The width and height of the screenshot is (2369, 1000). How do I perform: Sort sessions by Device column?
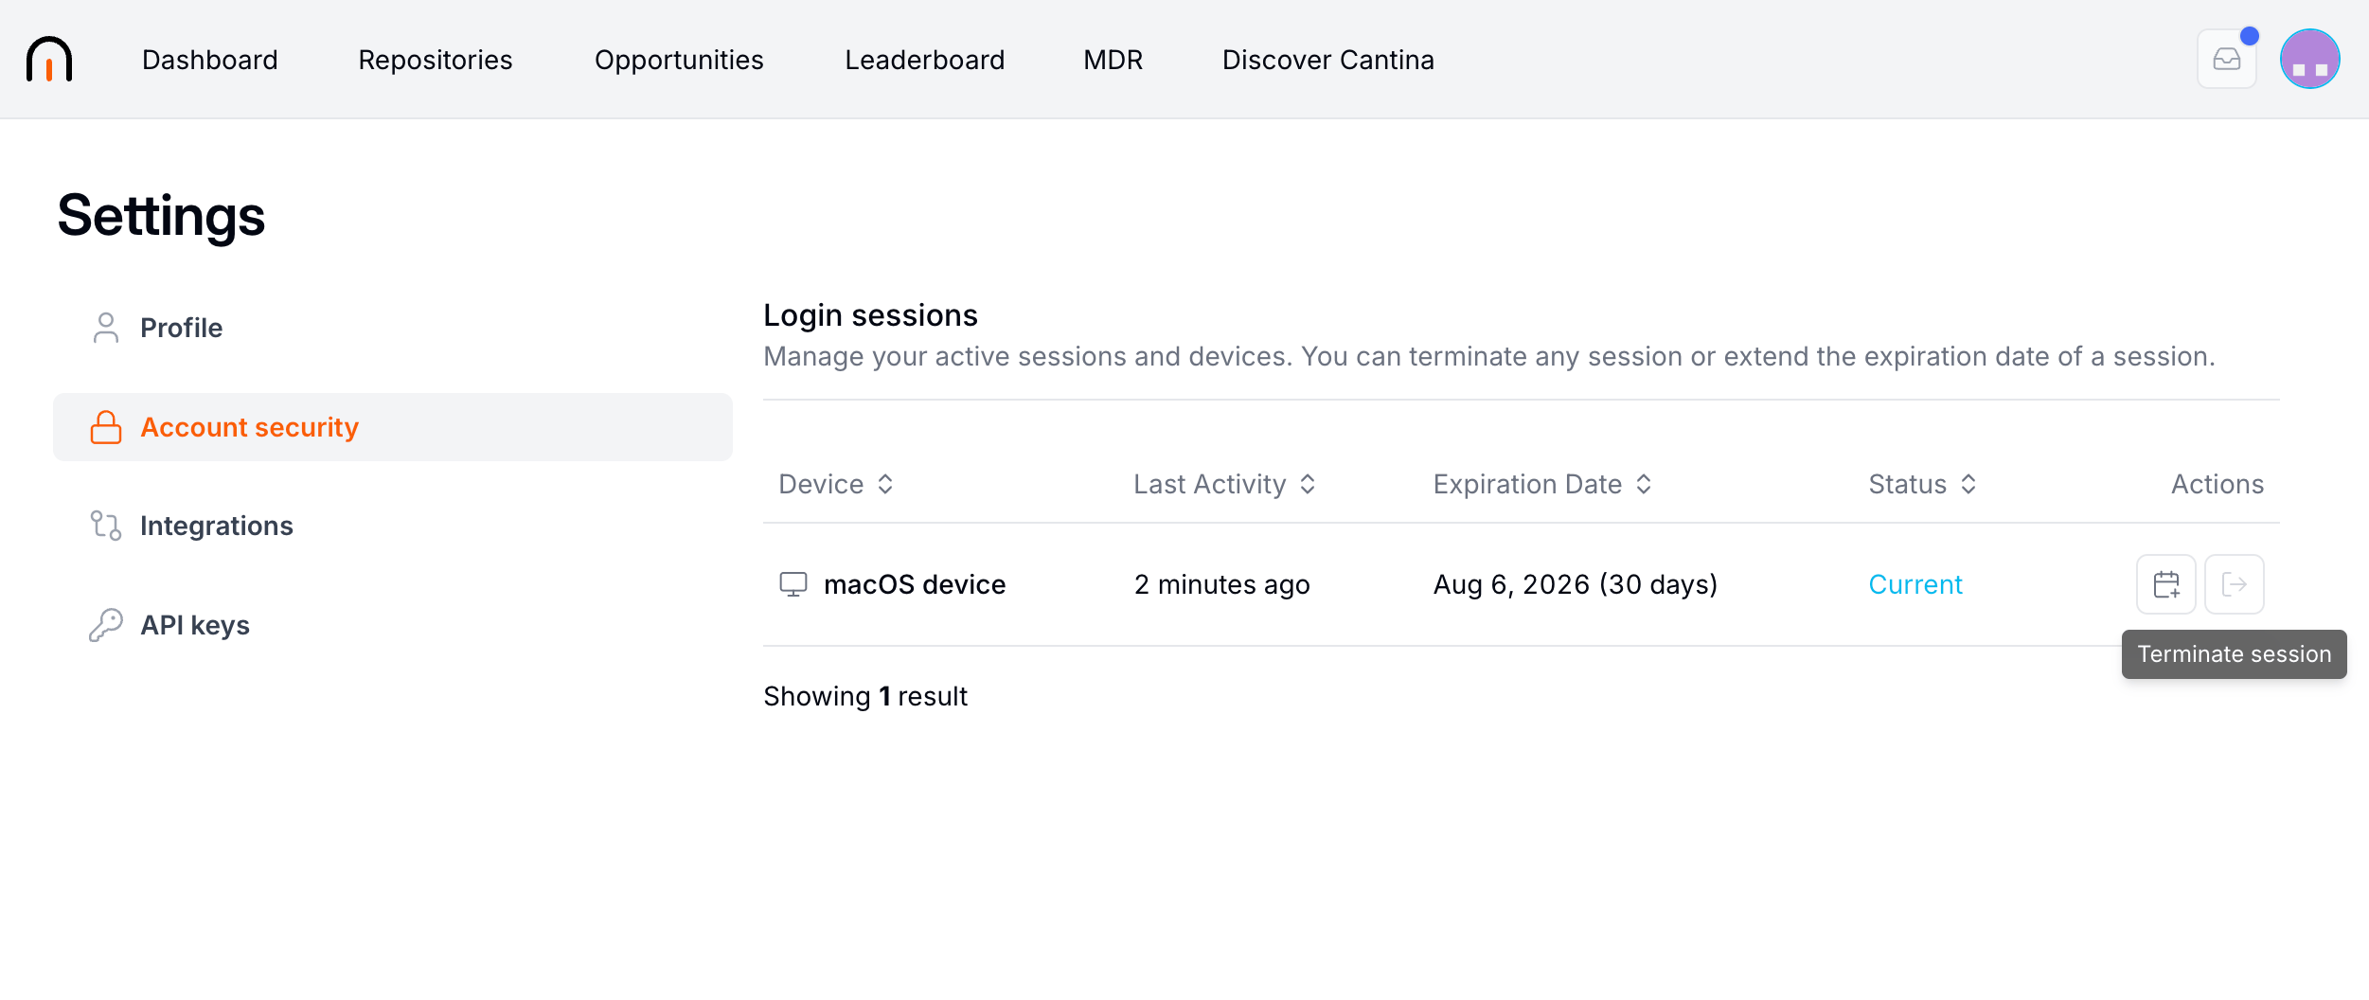click(x=836, y=484)
